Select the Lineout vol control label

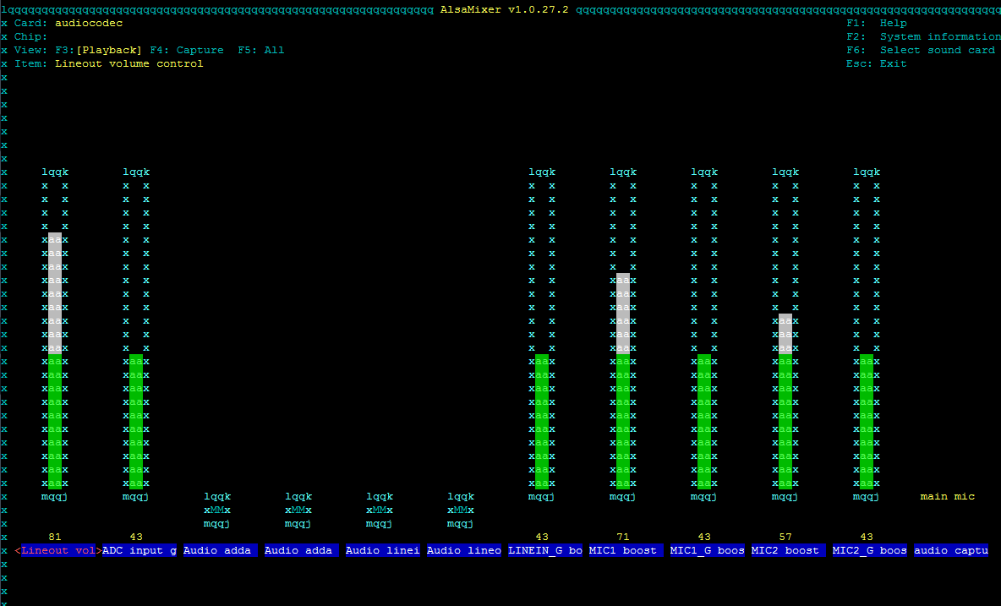pos(58,550)
